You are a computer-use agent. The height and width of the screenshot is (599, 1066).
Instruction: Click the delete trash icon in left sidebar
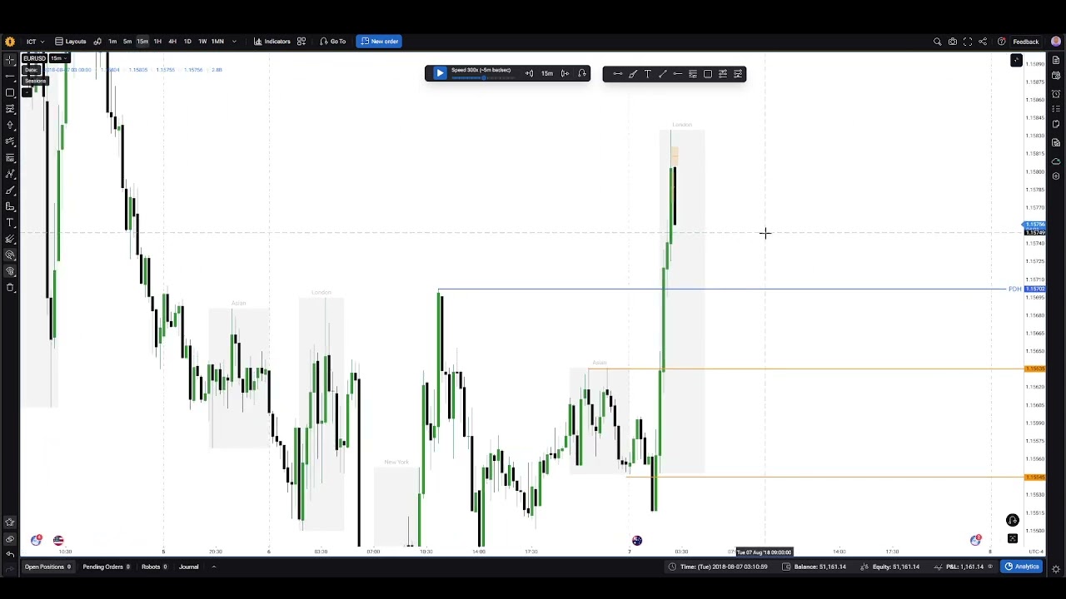pos(10,288)
